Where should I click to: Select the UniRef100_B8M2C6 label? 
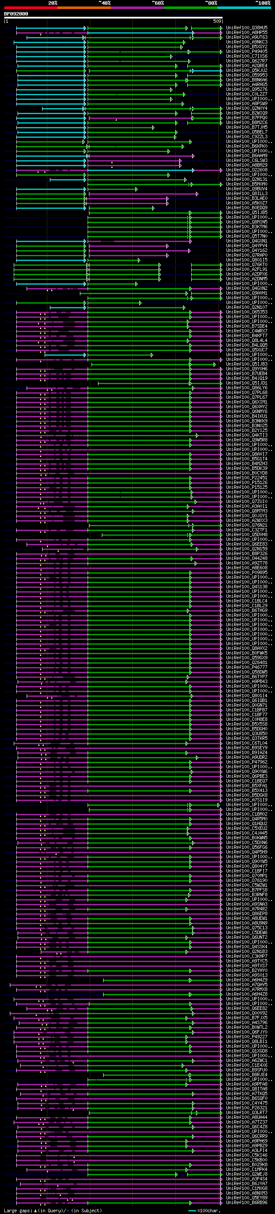tap(247, 123)
